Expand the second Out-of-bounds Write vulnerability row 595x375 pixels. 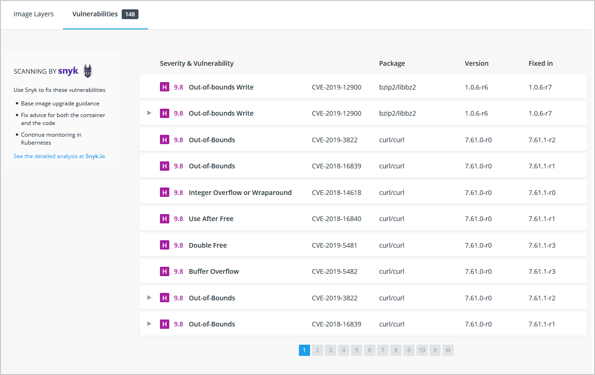[149, 113]
